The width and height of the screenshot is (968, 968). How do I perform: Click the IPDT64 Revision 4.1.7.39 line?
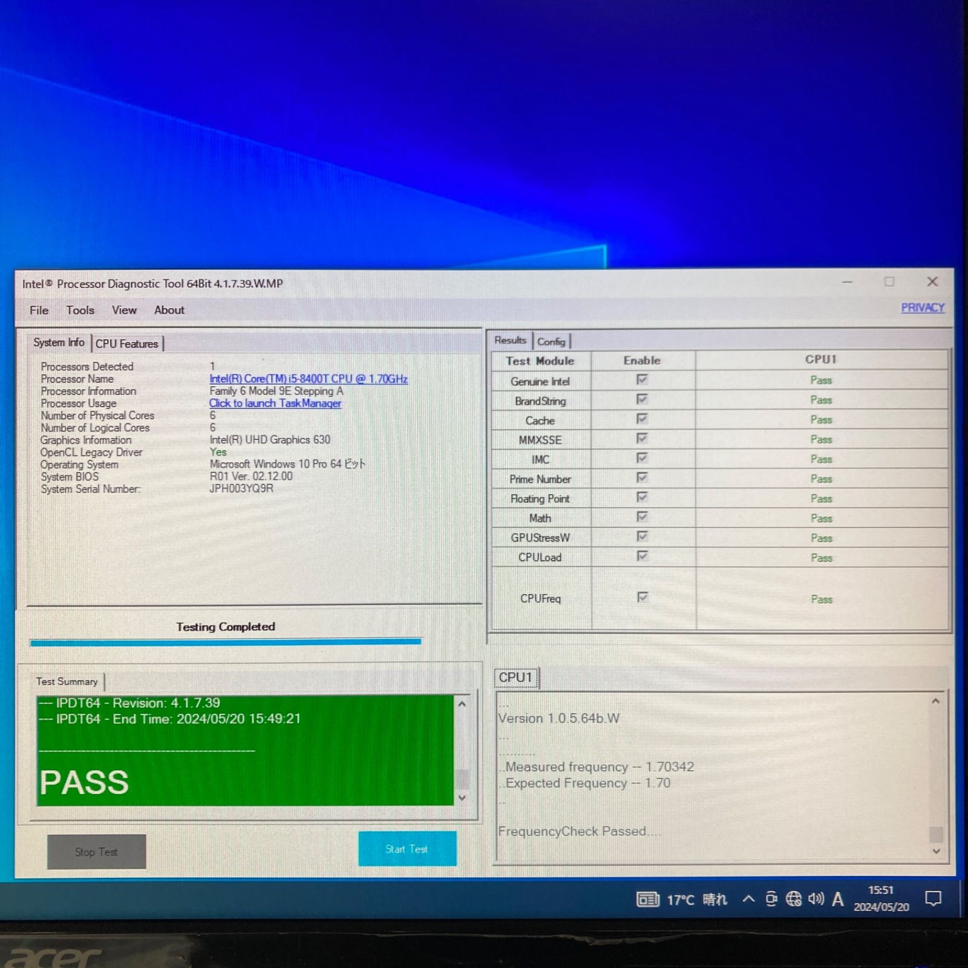click(129, 703)
